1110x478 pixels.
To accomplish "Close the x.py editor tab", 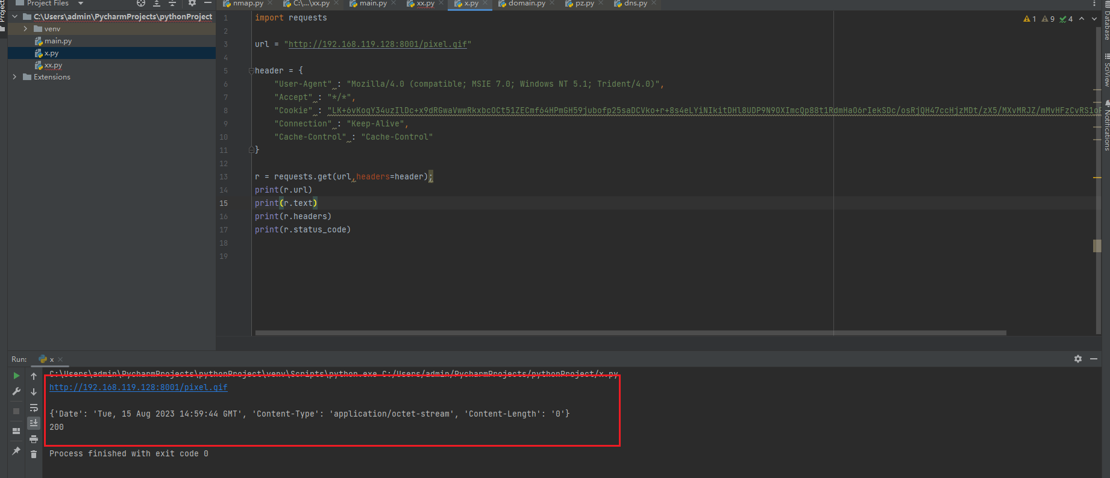I will tap(485, 4).
